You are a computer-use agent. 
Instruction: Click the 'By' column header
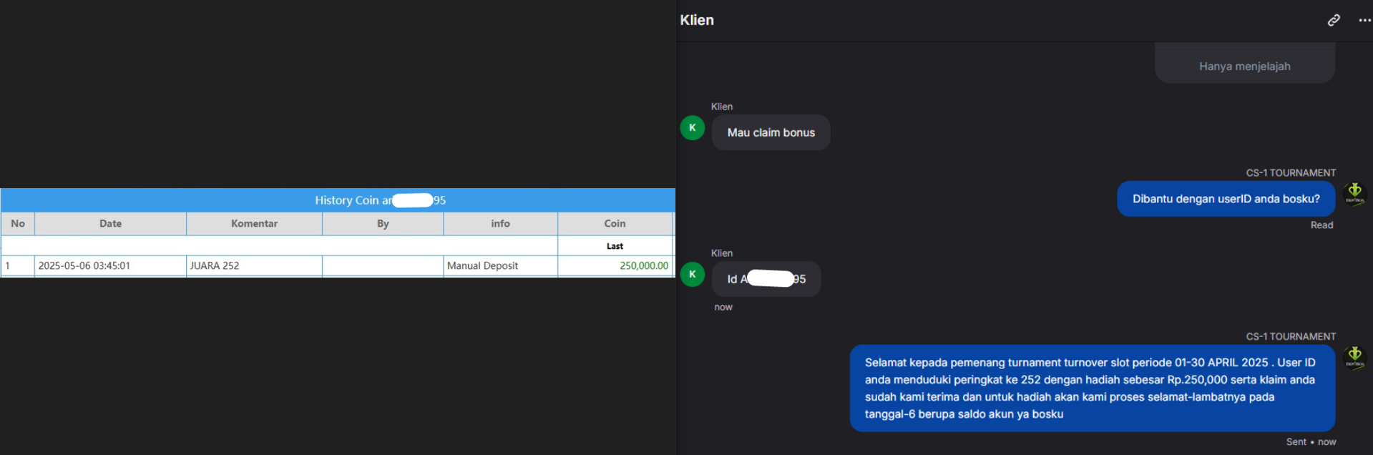coord(383,224)
